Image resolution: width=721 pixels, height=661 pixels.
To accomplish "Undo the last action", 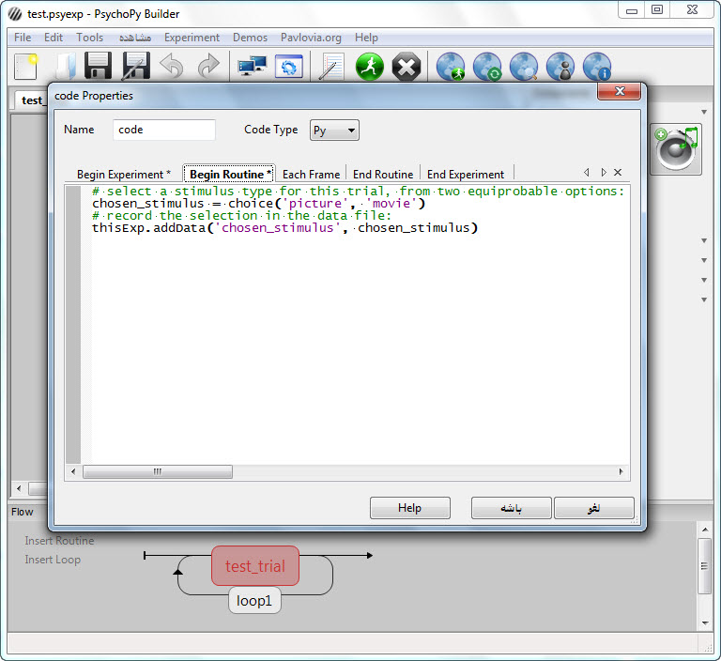I will click(172, 67).
